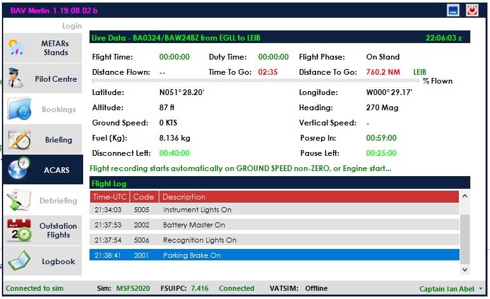490x299 pixels.
Task: Click the Briefing compass chart icon
Action: pyautogui.click(x=20, y=139)
